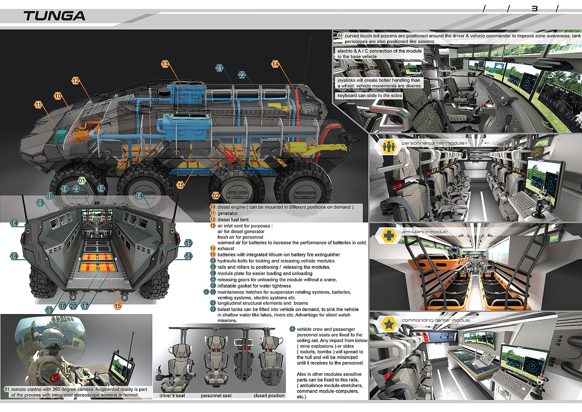Click green 01 marker in remote control caption
This screenshot has width=582, height=412.
tap(7, 390)
